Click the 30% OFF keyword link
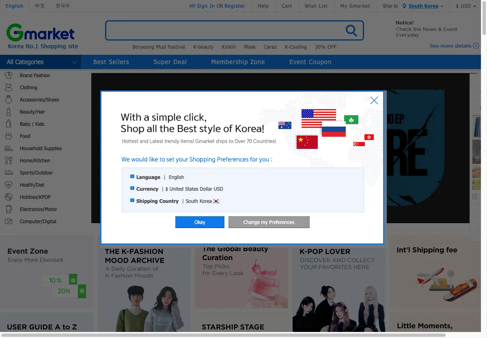 tap(326, 47)
